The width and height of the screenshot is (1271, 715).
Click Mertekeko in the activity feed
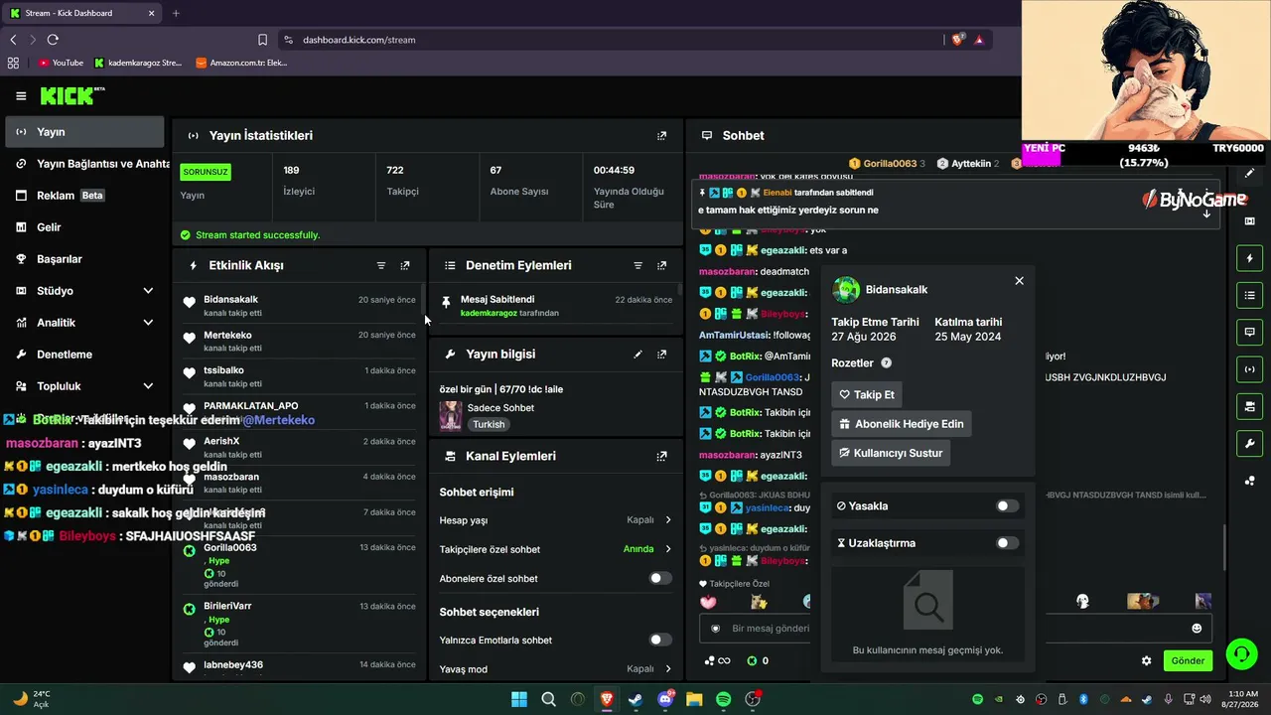point(227,335)
